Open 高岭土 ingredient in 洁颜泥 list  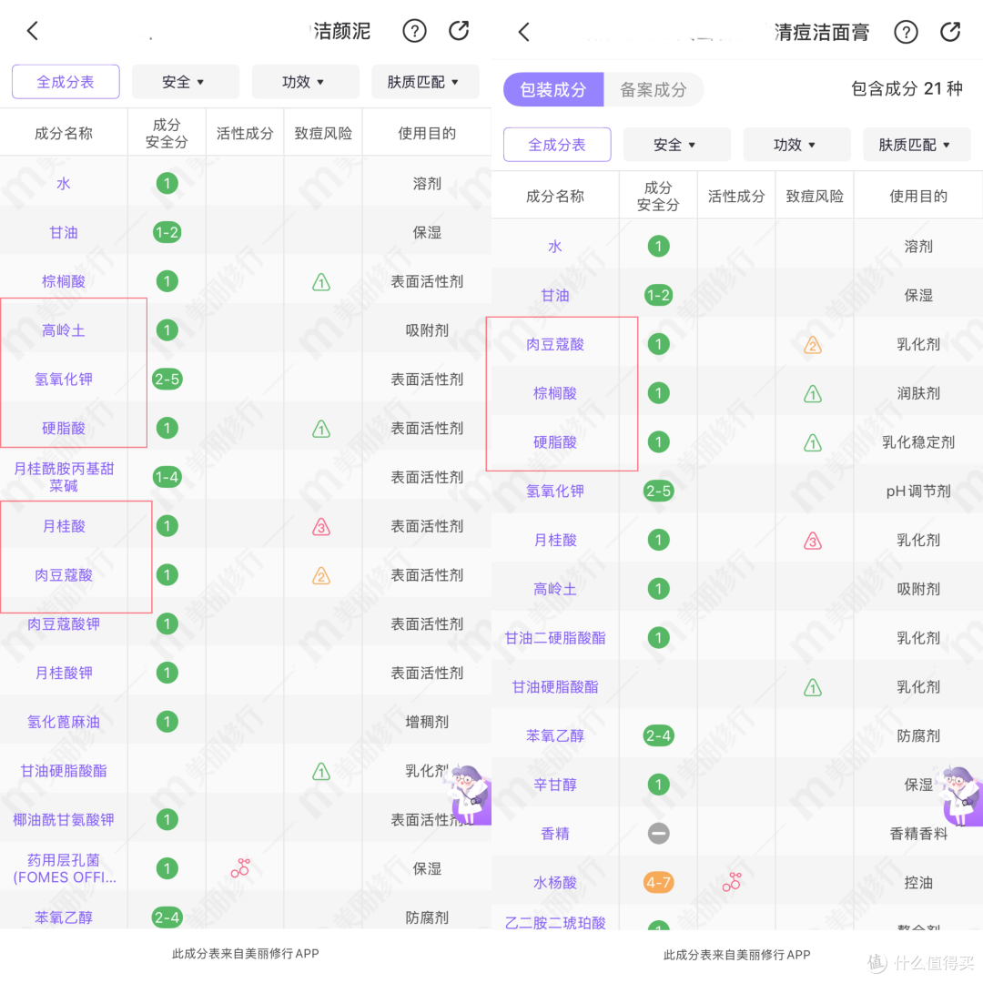(x=64, y=330)
